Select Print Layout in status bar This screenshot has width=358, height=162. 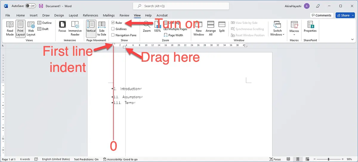[298, 159]
